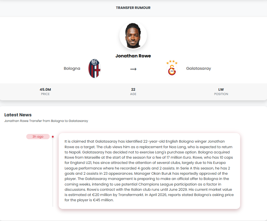
Task: Click the news article text card
Action: click(x=149, y=171)
